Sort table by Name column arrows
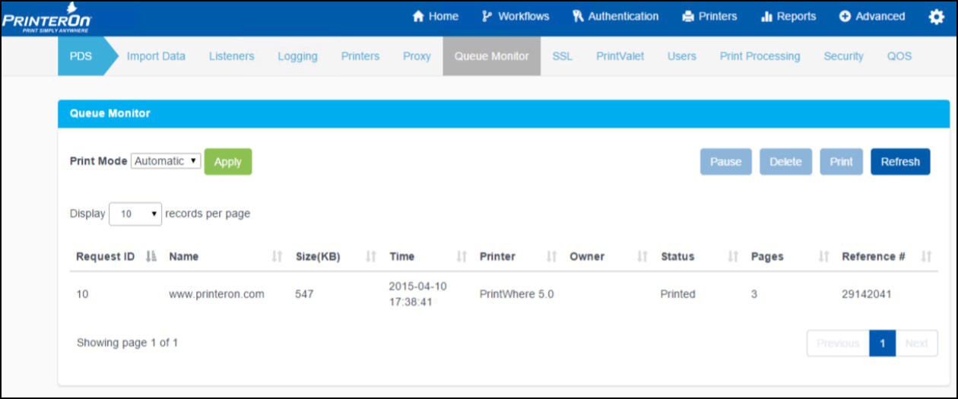The width and height of the screenshot is (958, 399). pos(277,257)
